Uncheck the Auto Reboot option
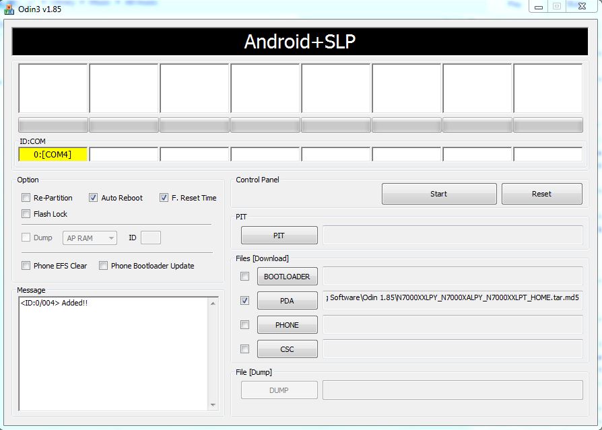The image size is (602, 430). coord(94,198)
